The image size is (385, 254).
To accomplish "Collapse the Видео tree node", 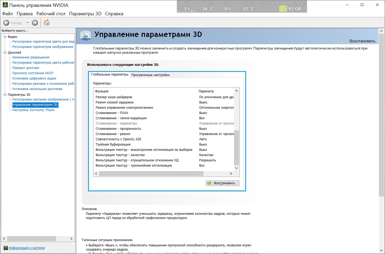I will pos(5,37).
